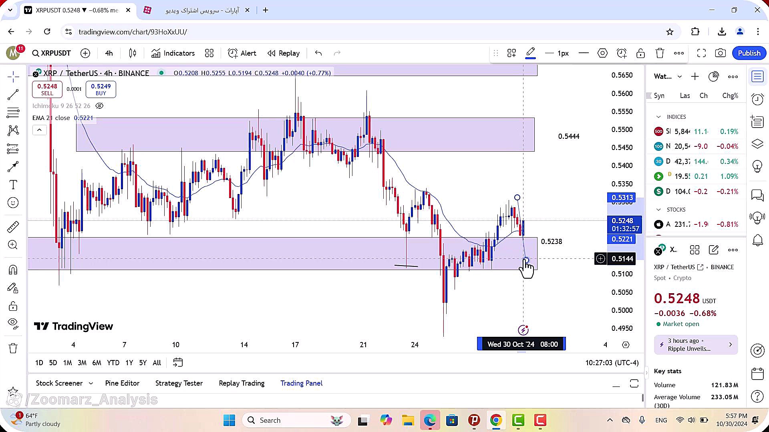Viewport: 769px width, 432px height.
Task: Hide all drawings with eye icon
Action: click(x=13, y=323)
